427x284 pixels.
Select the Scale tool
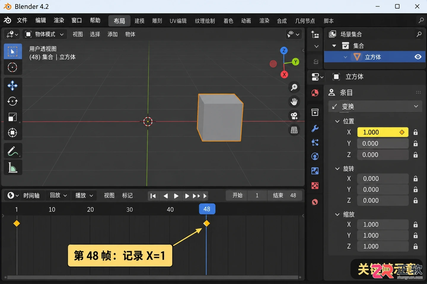12,117
